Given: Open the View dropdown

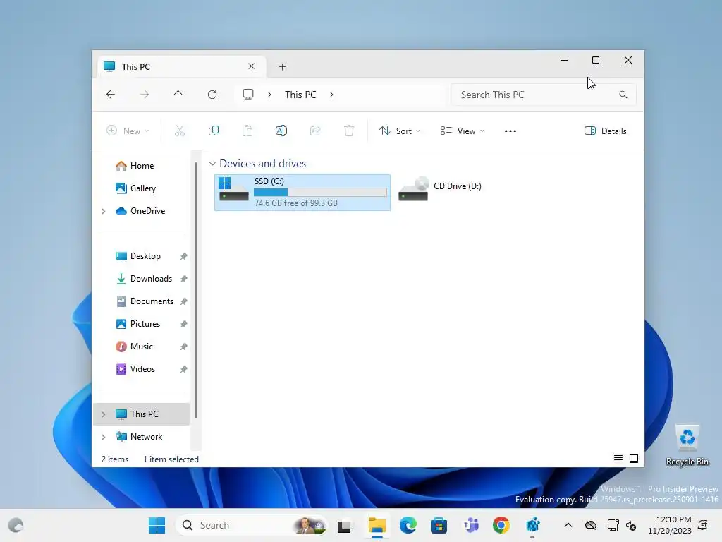Looking at the screenshot, I should pyautogui.click(x=462, y=131).
